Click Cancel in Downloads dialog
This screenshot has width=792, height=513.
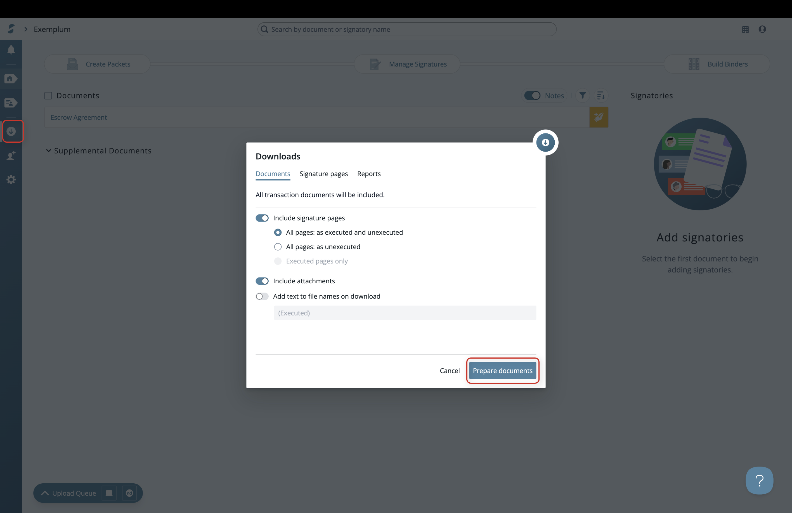coord(449,371)
